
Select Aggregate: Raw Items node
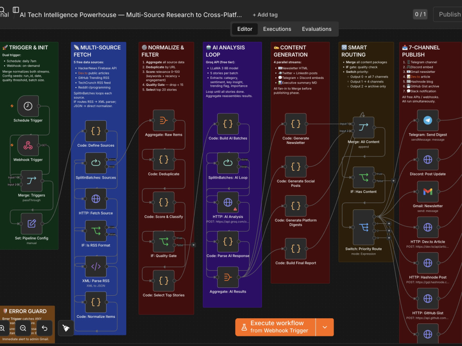click(164, 120)
